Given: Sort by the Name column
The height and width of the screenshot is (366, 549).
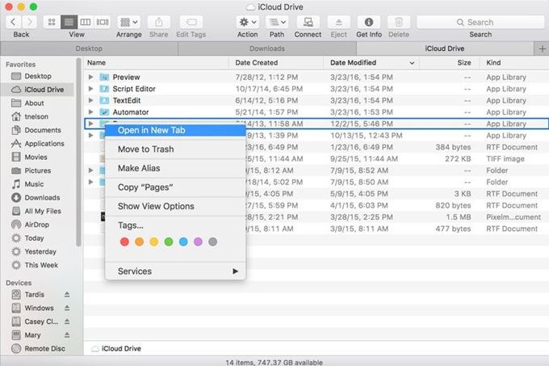Looking at the screenshot, I should (x=156, y=63).
